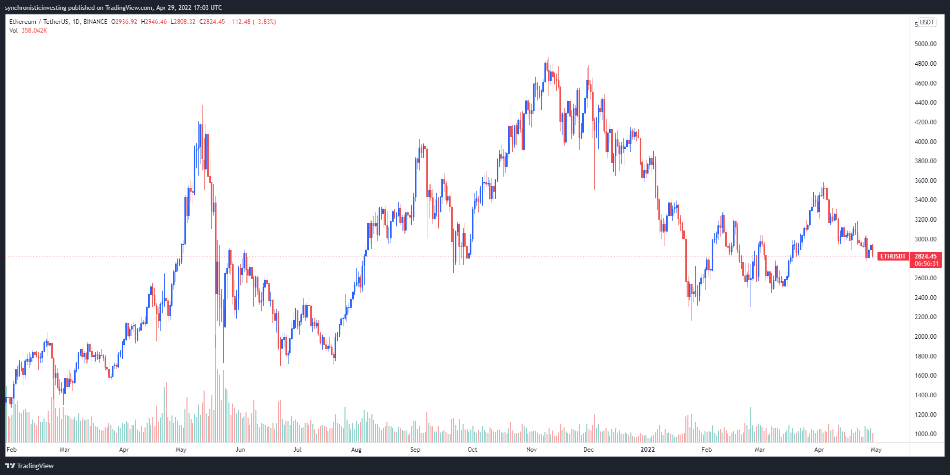Open the USDT currency selector
The image size is (950, 475).
click(x=927, y=22)
